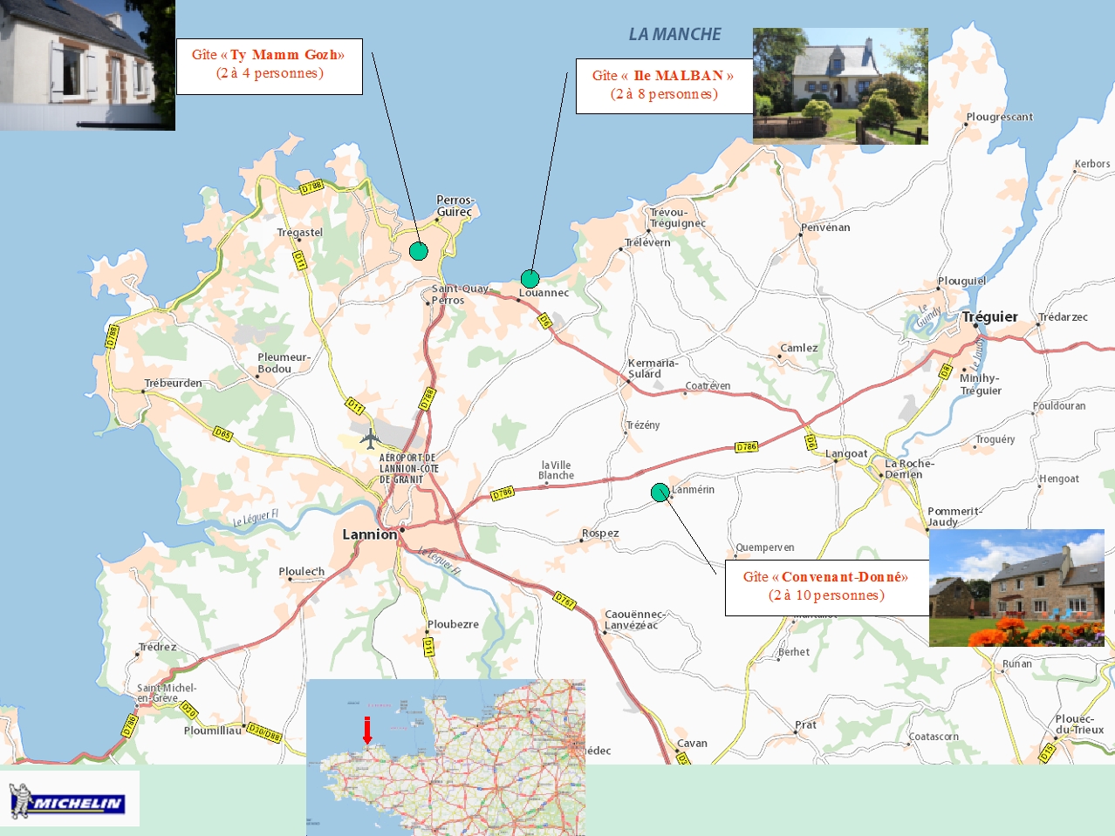Click the LA MANCHE sea label

point(674,35)
